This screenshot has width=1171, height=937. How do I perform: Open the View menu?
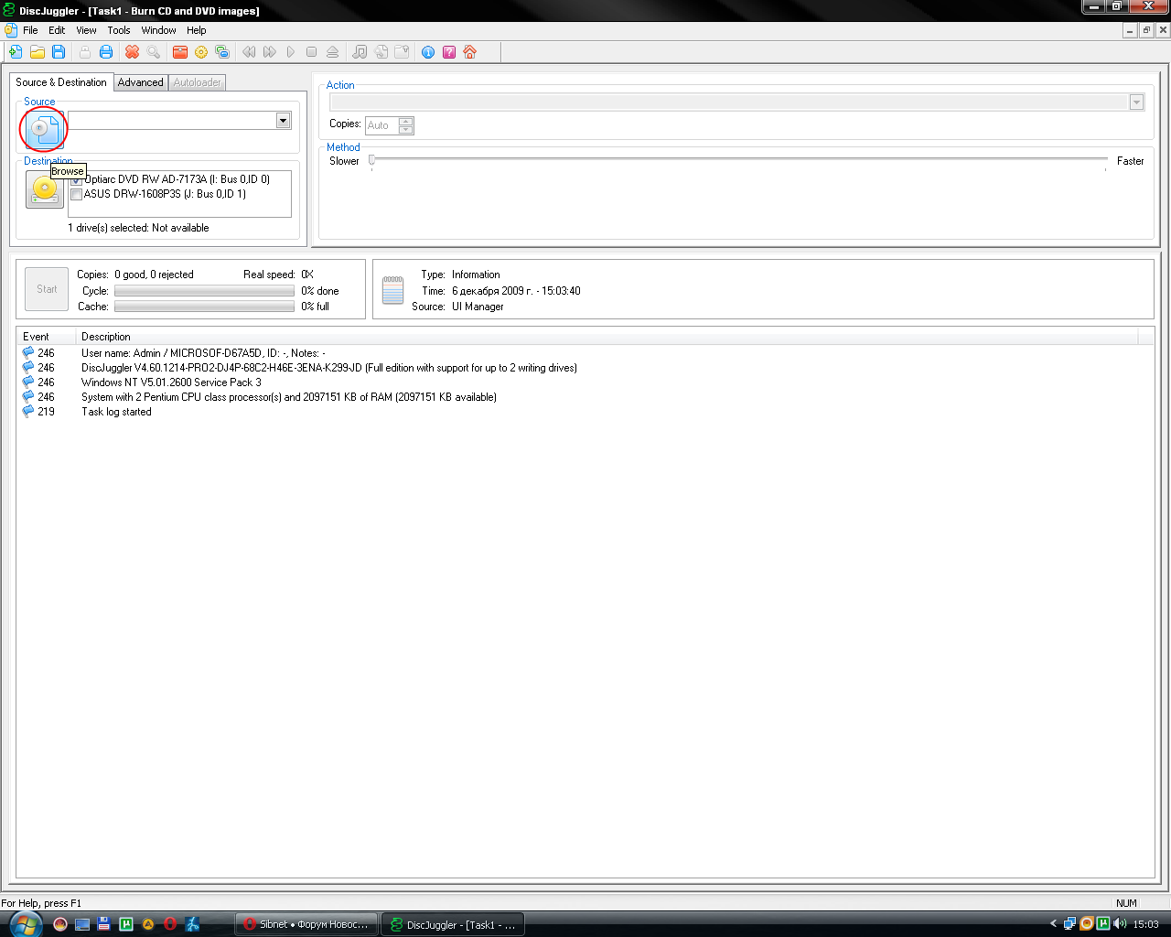(86, 30)
